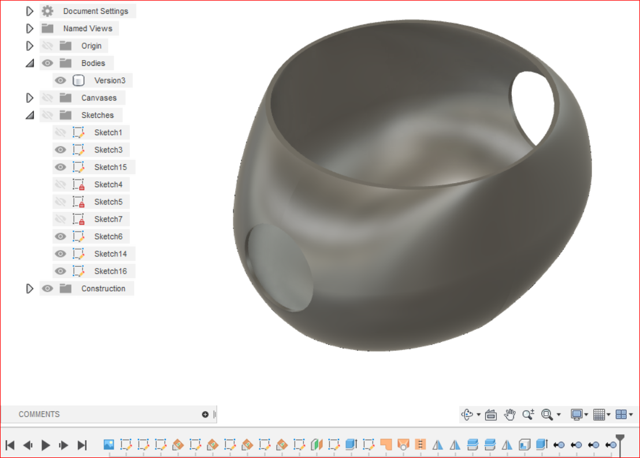Expand the Canvases folder
This screenshot has height=458, width=640.
coord(30,97)
